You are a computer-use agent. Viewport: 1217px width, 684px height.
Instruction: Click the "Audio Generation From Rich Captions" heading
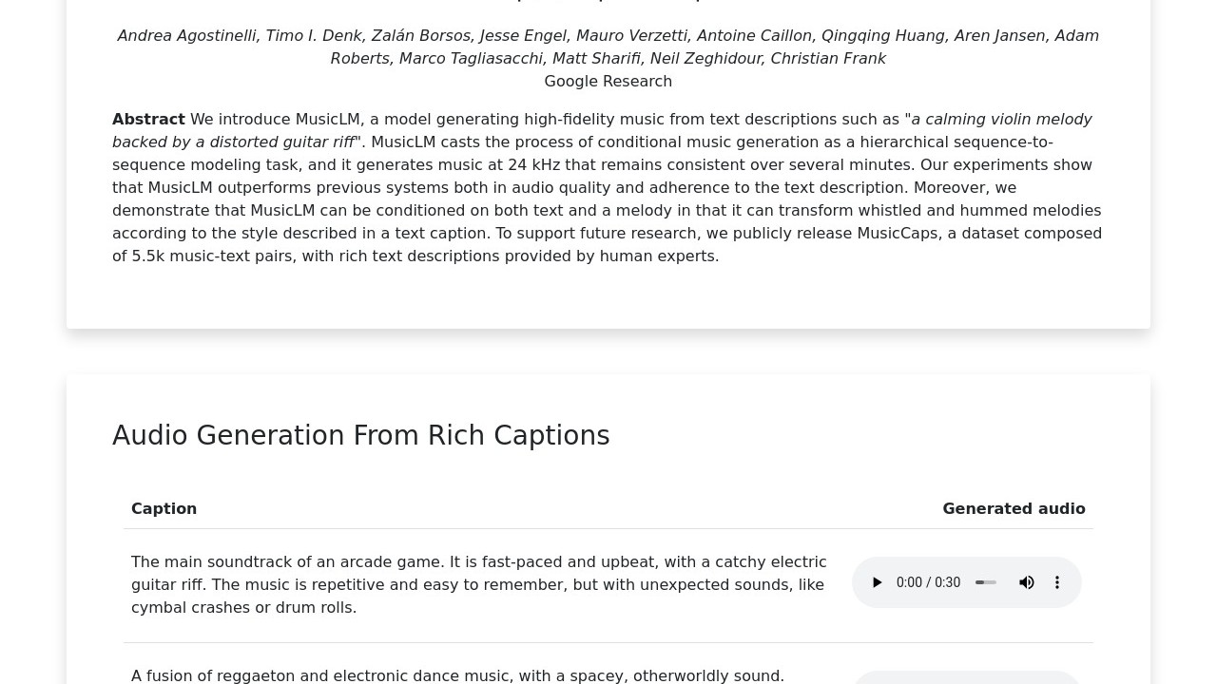coord(360,435)
